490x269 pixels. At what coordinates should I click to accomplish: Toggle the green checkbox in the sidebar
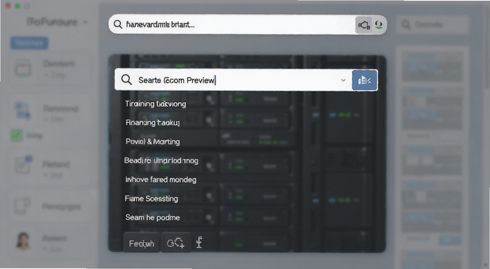(x=17, y=136)
